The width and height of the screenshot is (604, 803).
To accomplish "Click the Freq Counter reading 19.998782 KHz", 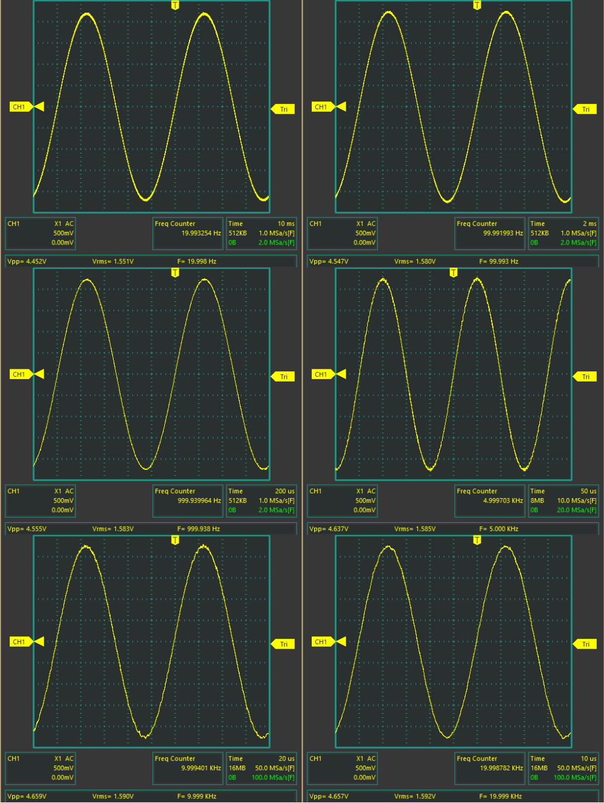I will click(x=489, y=768).
